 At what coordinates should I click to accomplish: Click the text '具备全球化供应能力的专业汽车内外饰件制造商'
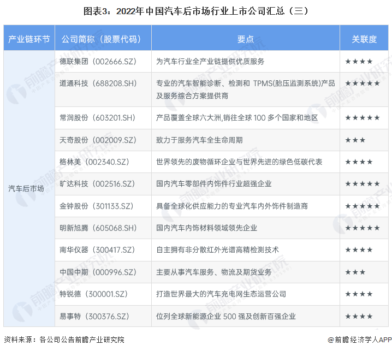231,206
